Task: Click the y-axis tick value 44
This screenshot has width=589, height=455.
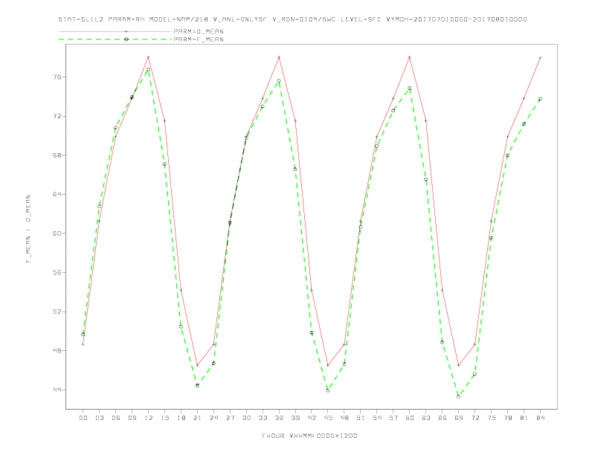Action: tap(57, 390)
